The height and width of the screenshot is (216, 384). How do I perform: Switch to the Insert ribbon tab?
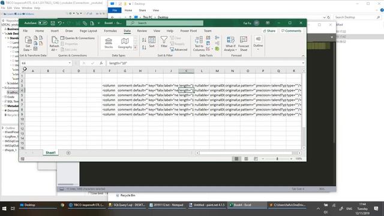55,31
